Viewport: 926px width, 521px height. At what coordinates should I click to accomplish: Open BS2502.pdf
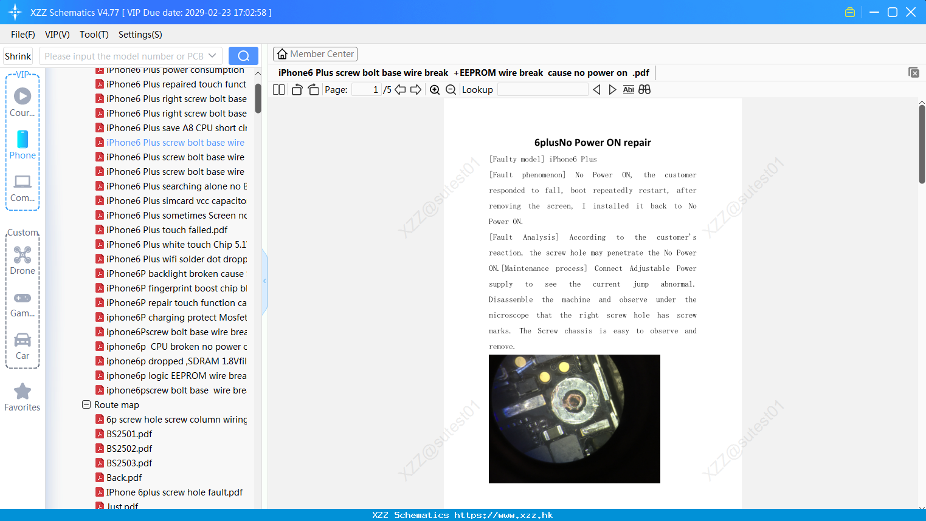(124, 449)
